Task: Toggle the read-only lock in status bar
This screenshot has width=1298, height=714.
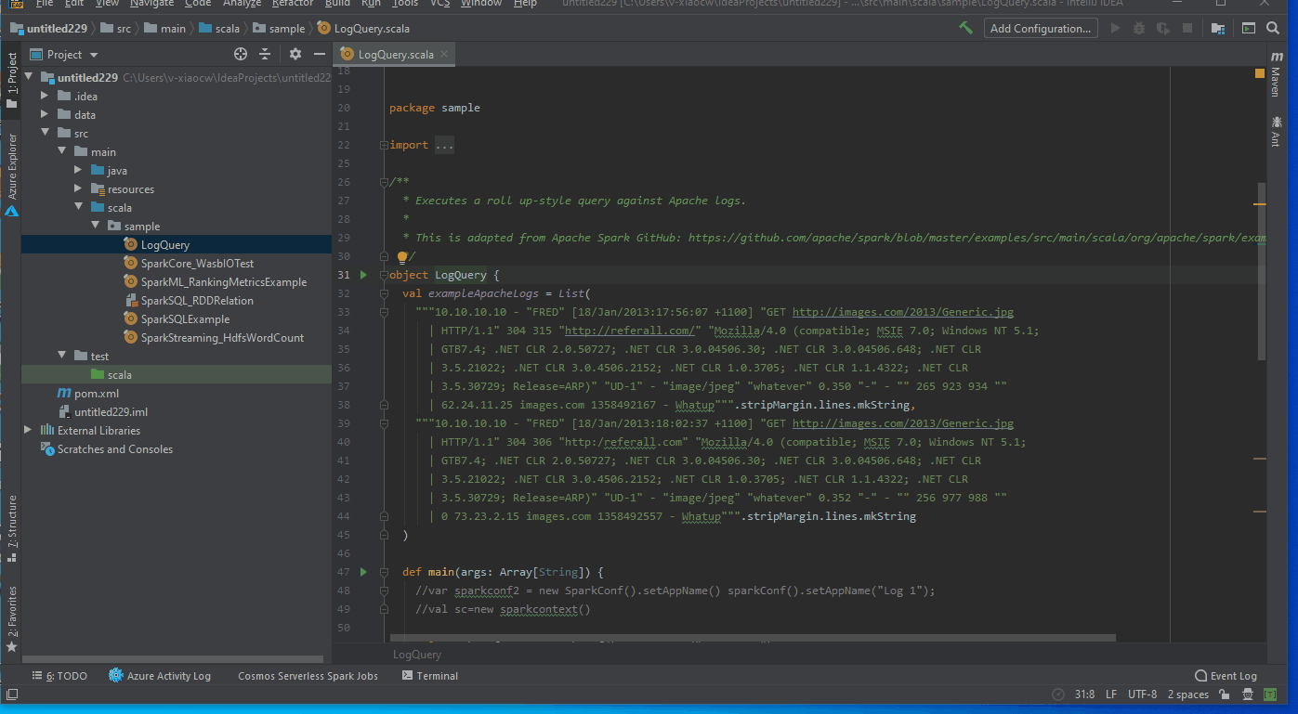Action: [1225, 694]
